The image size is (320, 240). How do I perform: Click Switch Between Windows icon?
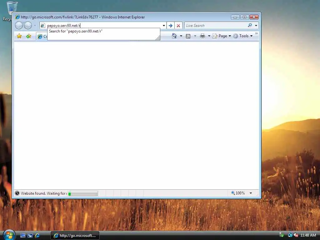click(x=30, y=236)
